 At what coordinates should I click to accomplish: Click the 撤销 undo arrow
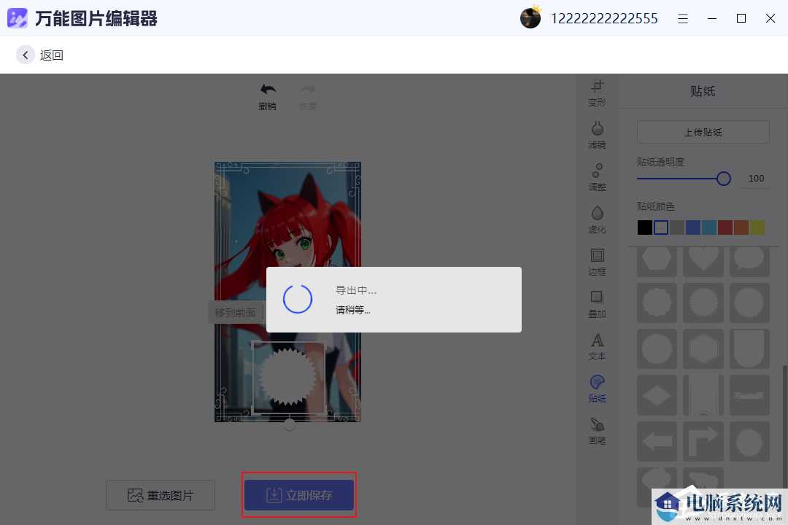point(267,90)
